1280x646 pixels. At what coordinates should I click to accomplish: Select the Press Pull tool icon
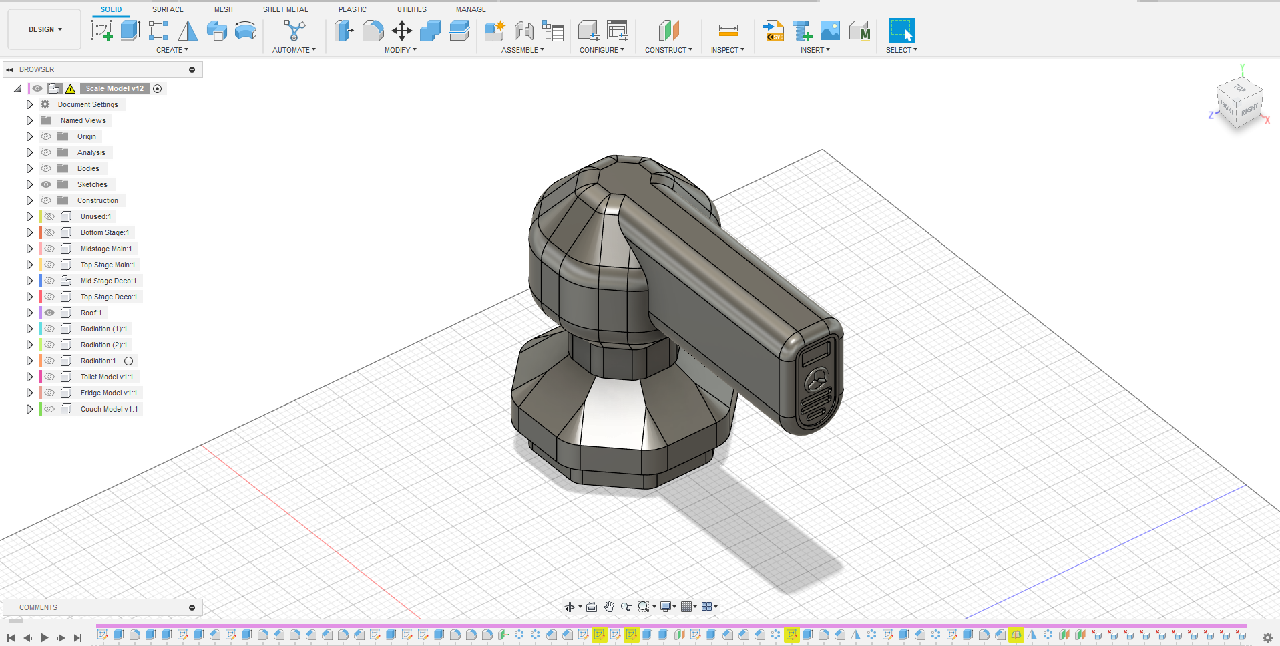344,31
